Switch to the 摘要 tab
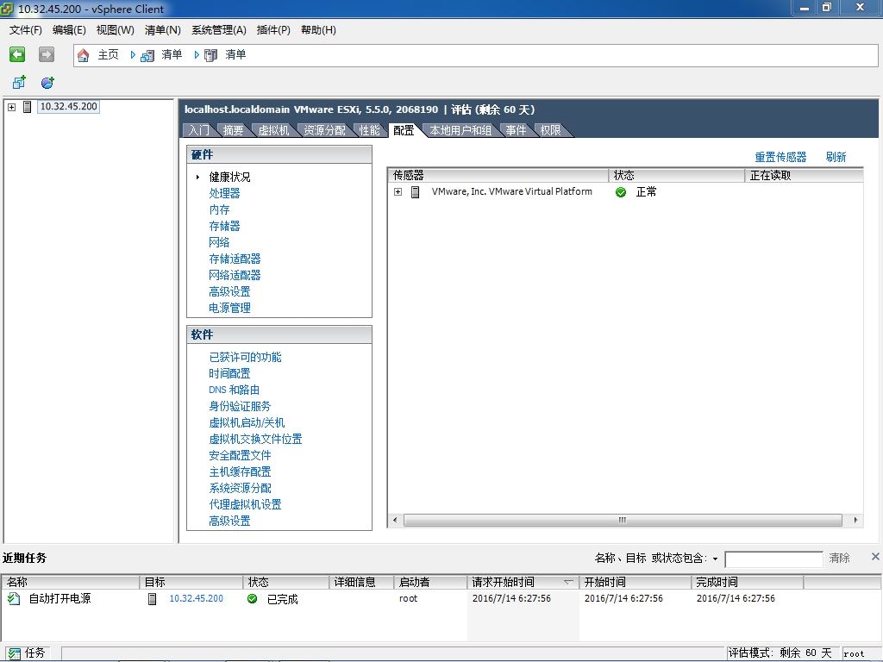 tap(233, 130)
